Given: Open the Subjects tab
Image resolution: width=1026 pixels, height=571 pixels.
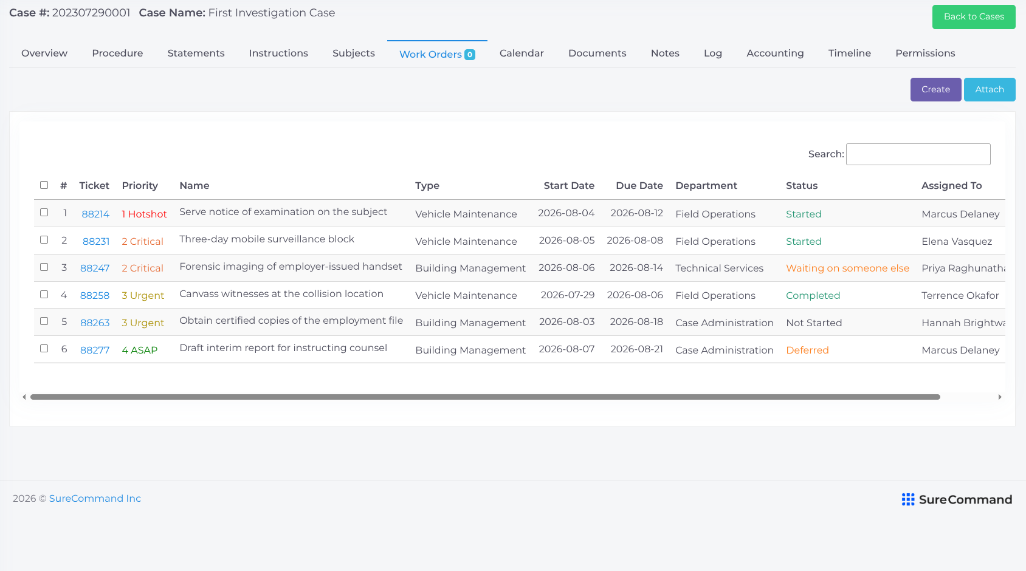Looking at the screenshot, I should point(354,53).
